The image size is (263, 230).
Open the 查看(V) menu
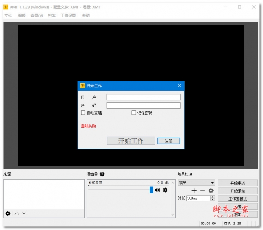point(37,16)
